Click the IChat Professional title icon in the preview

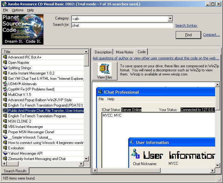[100, 92]
